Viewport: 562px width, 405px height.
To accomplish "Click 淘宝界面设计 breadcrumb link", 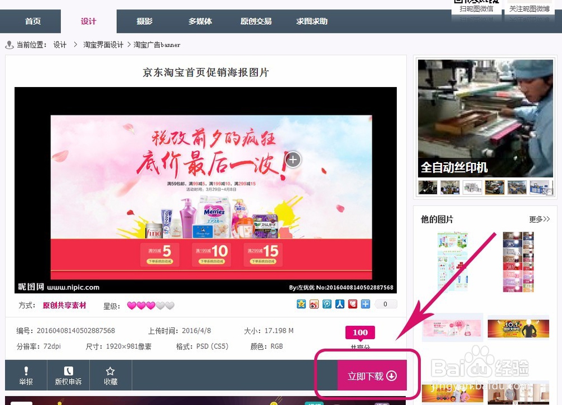I will [x=103, y=45].
